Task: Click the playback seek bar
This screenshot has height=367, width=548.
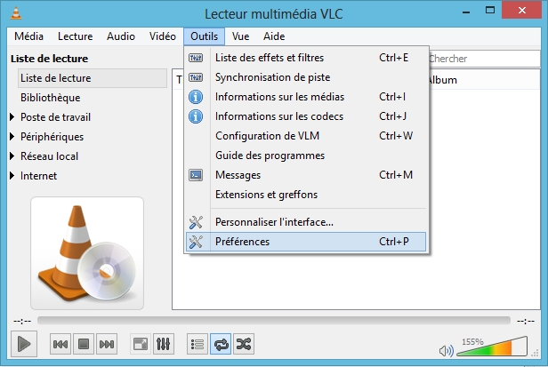Action: (274, 321)
